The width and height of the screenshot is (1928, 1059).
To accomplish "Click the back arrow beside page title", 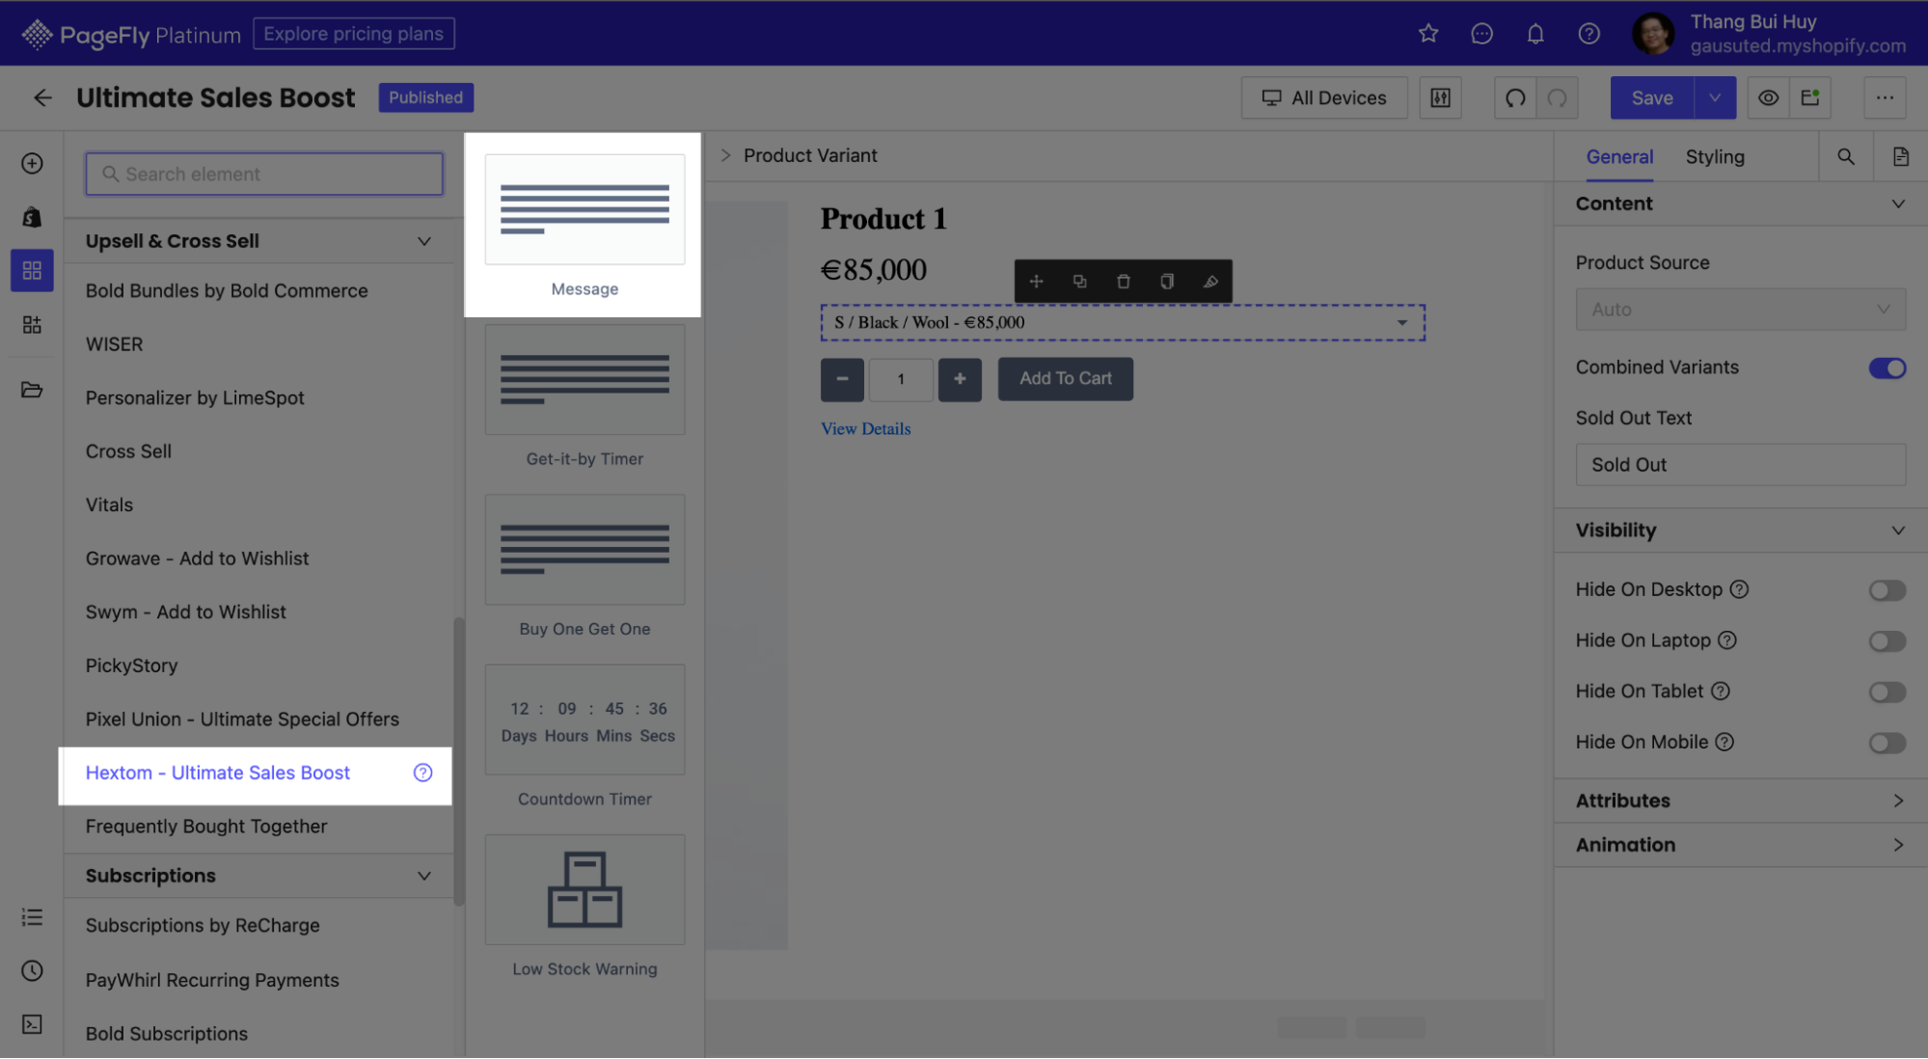I will 42,97.
